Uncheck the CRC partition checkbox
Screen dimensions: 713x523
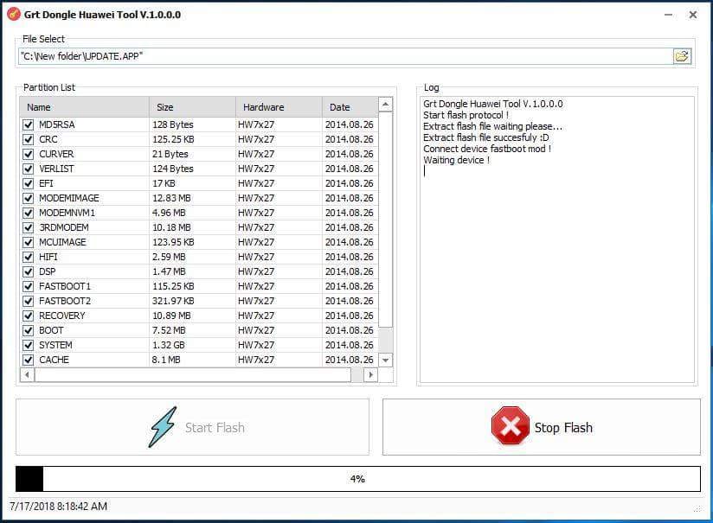click(x=29, y=139)
